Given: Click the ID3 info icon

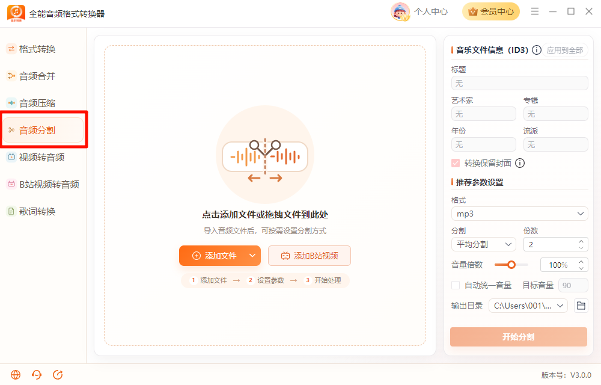Looking at the screenshot, I should [537, 50].
